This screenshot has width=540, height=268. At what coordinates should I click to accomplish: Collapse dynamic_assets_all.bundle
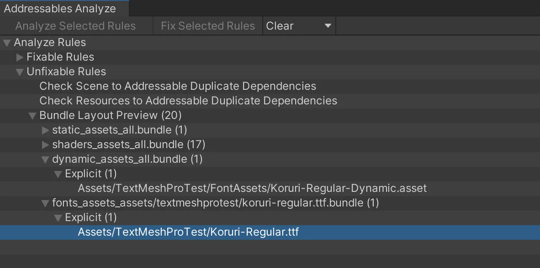(45, 159)
